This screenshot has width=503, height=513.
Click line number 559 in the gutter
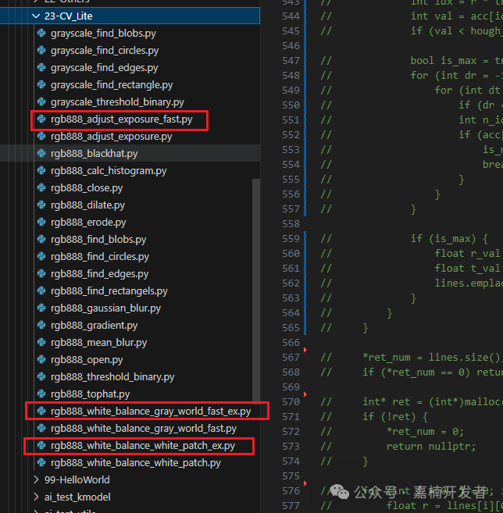(290, 238)
